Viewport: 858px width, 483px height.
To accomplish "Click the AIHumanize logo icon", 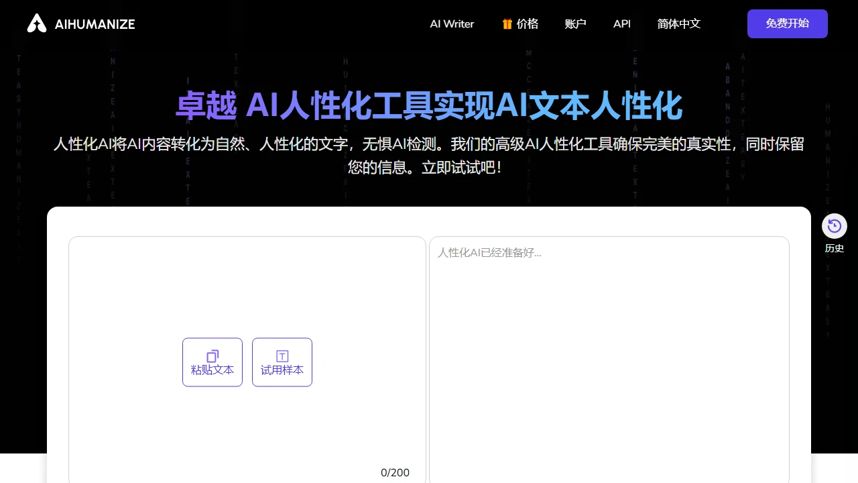I will coord(37,23).
